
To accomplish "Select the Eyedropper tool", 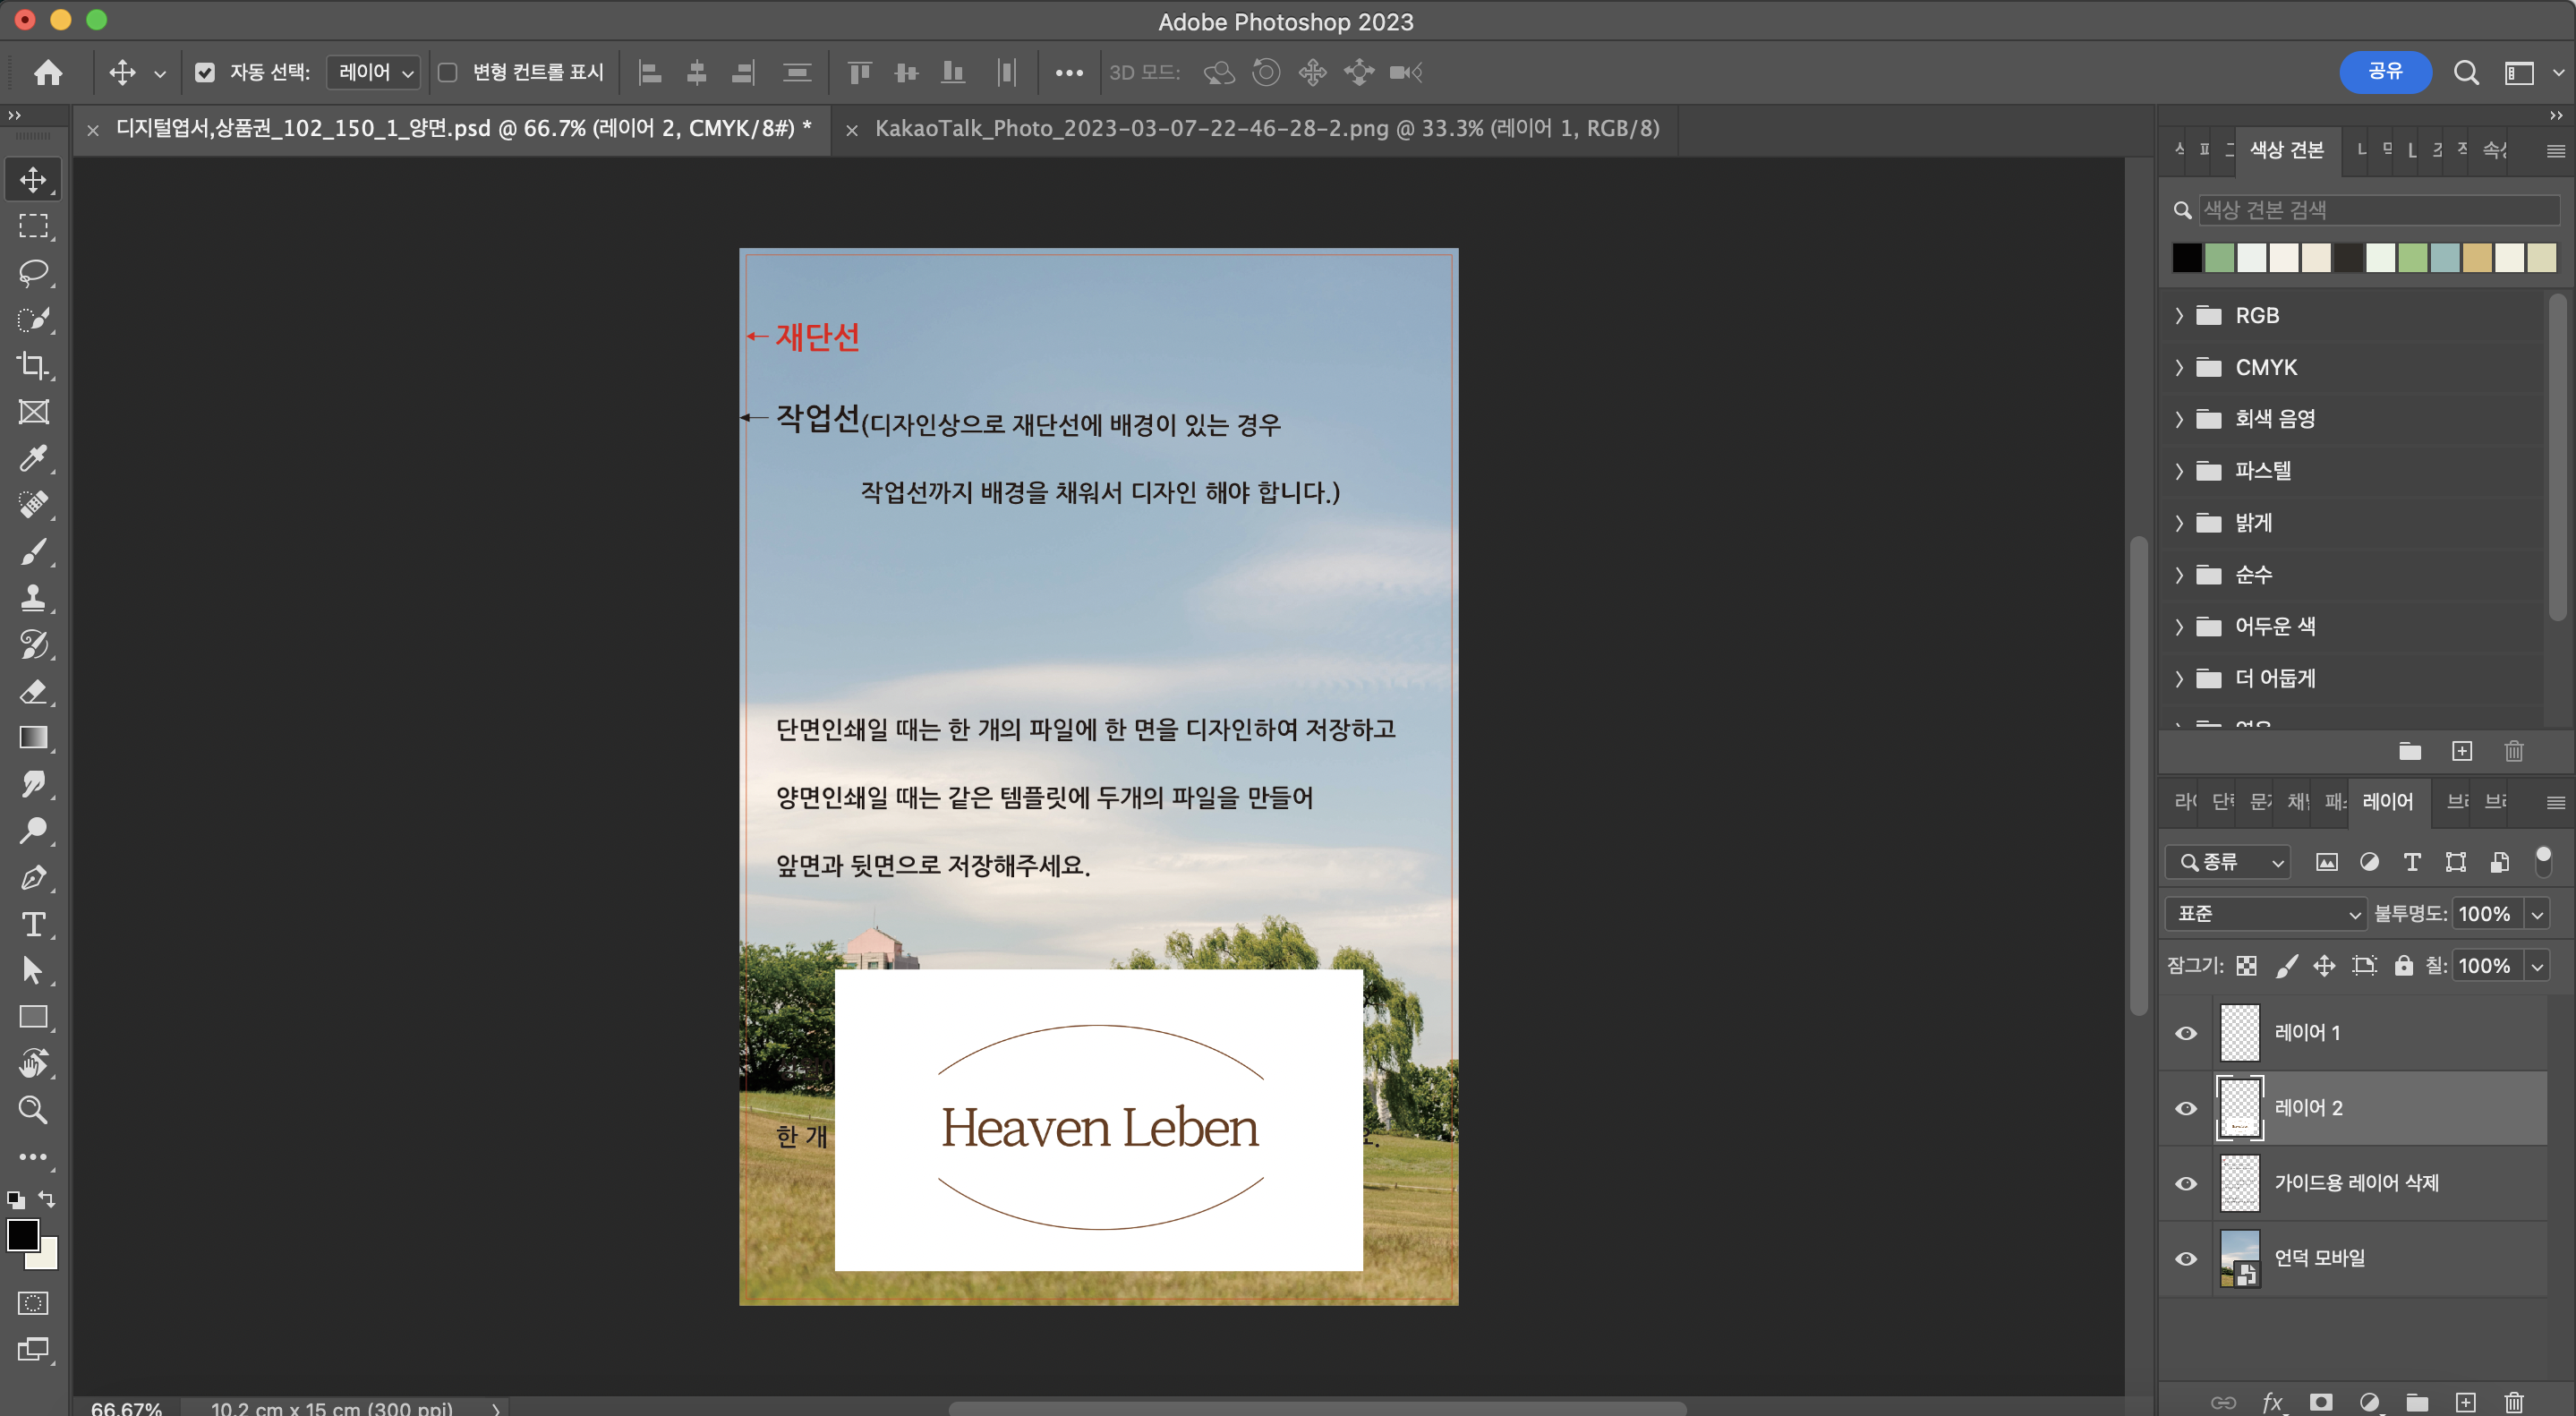I will pos(33,458).
